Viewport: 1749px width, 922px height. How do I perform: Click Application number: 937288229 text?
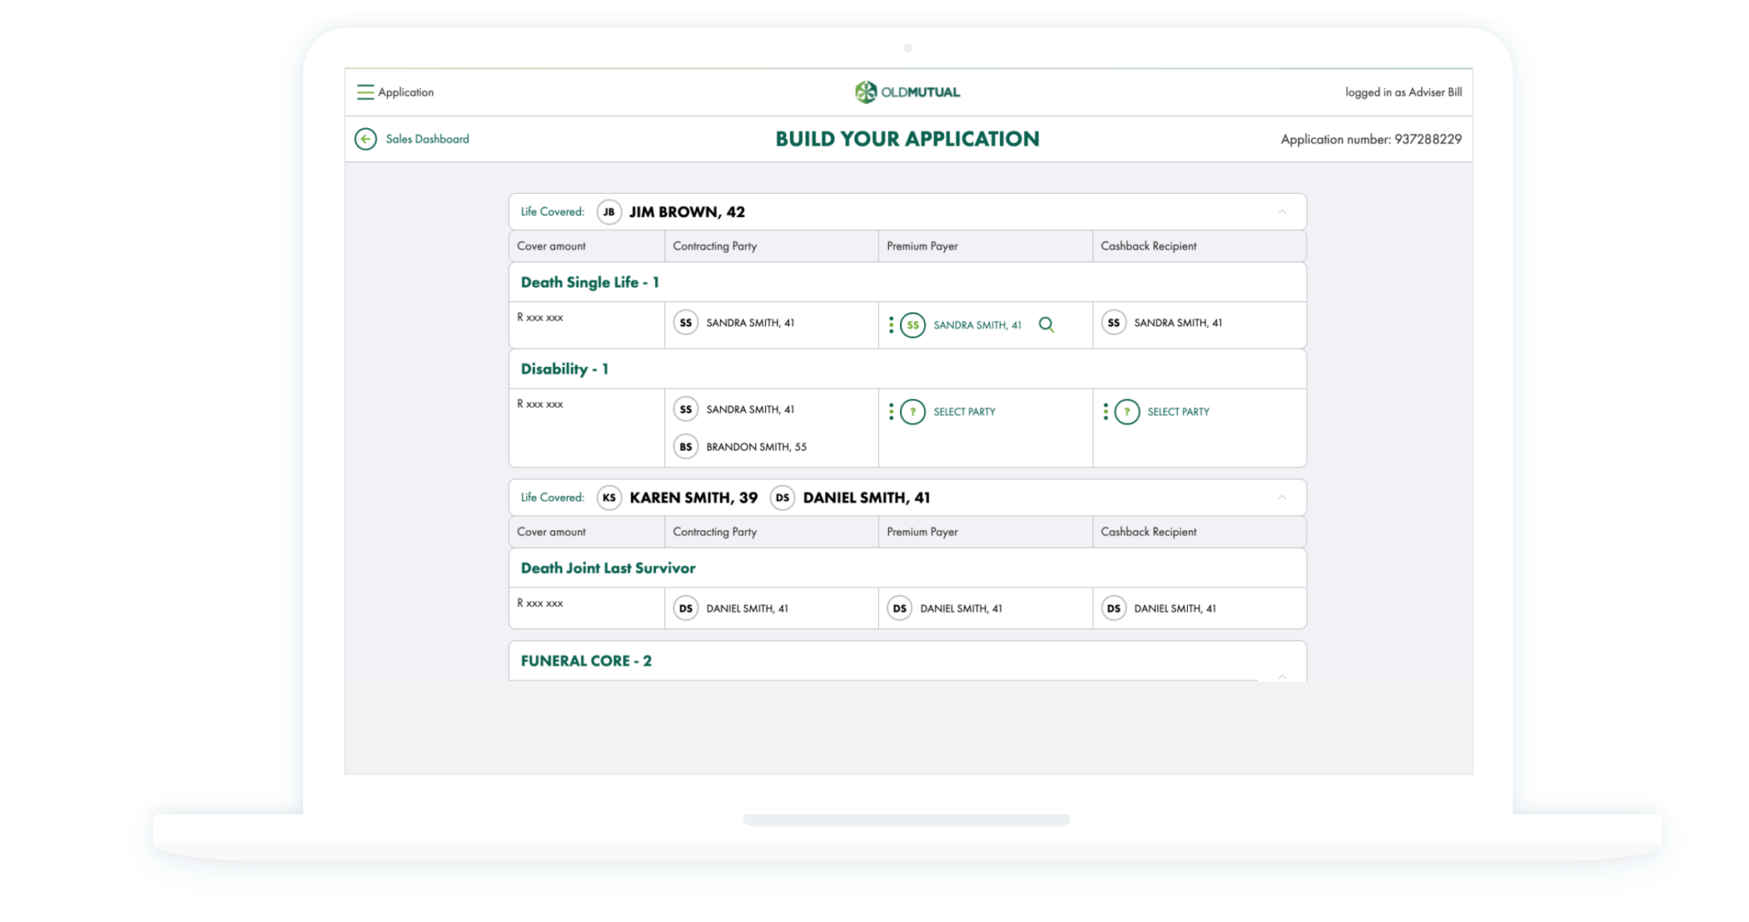1371,139
